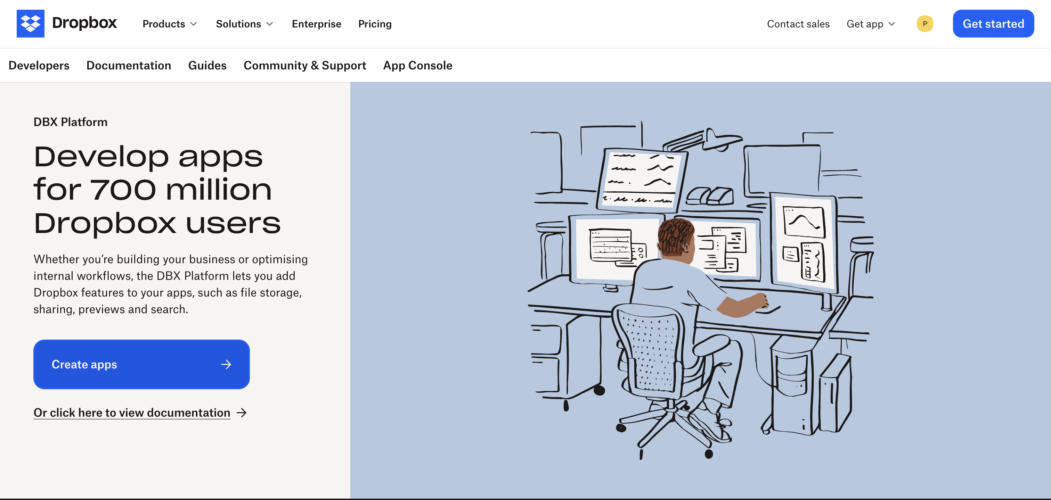
Task: Click the 'Develop apps for 700 million' heading
Action: click(x=157, y=190)
